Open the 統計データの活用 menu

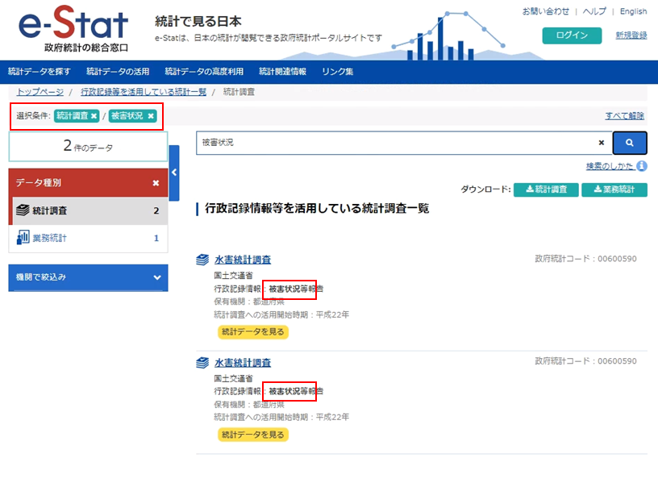[118, 72]
